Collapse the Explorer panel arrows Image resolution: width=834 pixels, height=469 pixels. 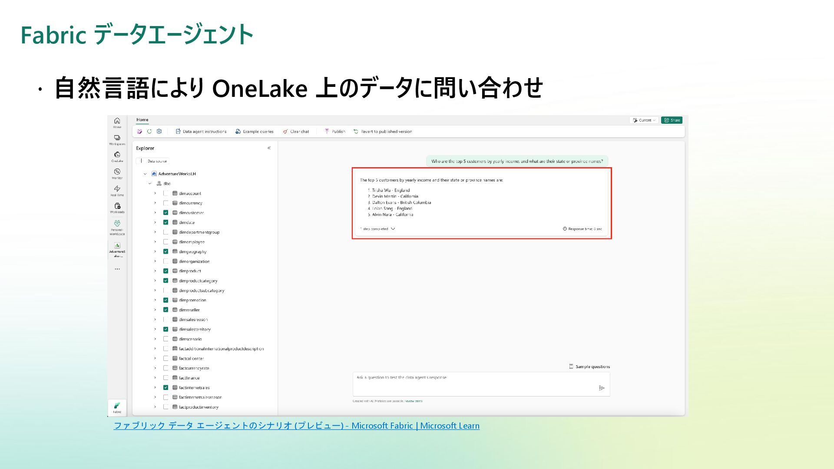(269, 148)
